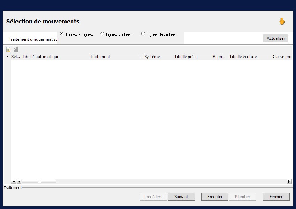Click the Libellé écriture column header
This screenshot has width=296, height=209.
(x=243, y=57)
